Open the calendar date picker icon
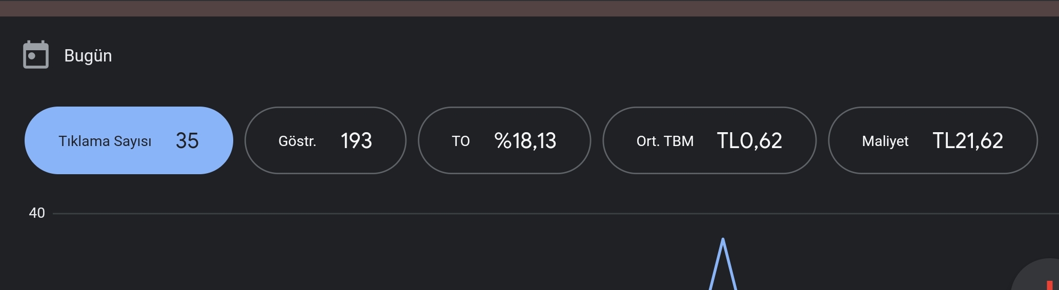 click(x=36, y=54)
